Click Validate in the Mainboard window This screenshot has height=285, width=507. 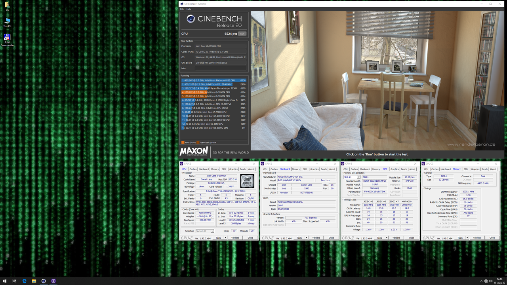316,238
